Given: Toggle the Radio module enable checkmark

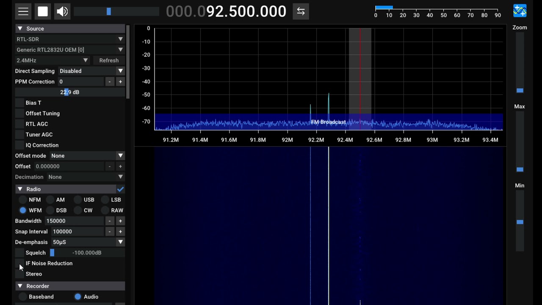Looking at the screenshot, I should [x=120, y=189].
